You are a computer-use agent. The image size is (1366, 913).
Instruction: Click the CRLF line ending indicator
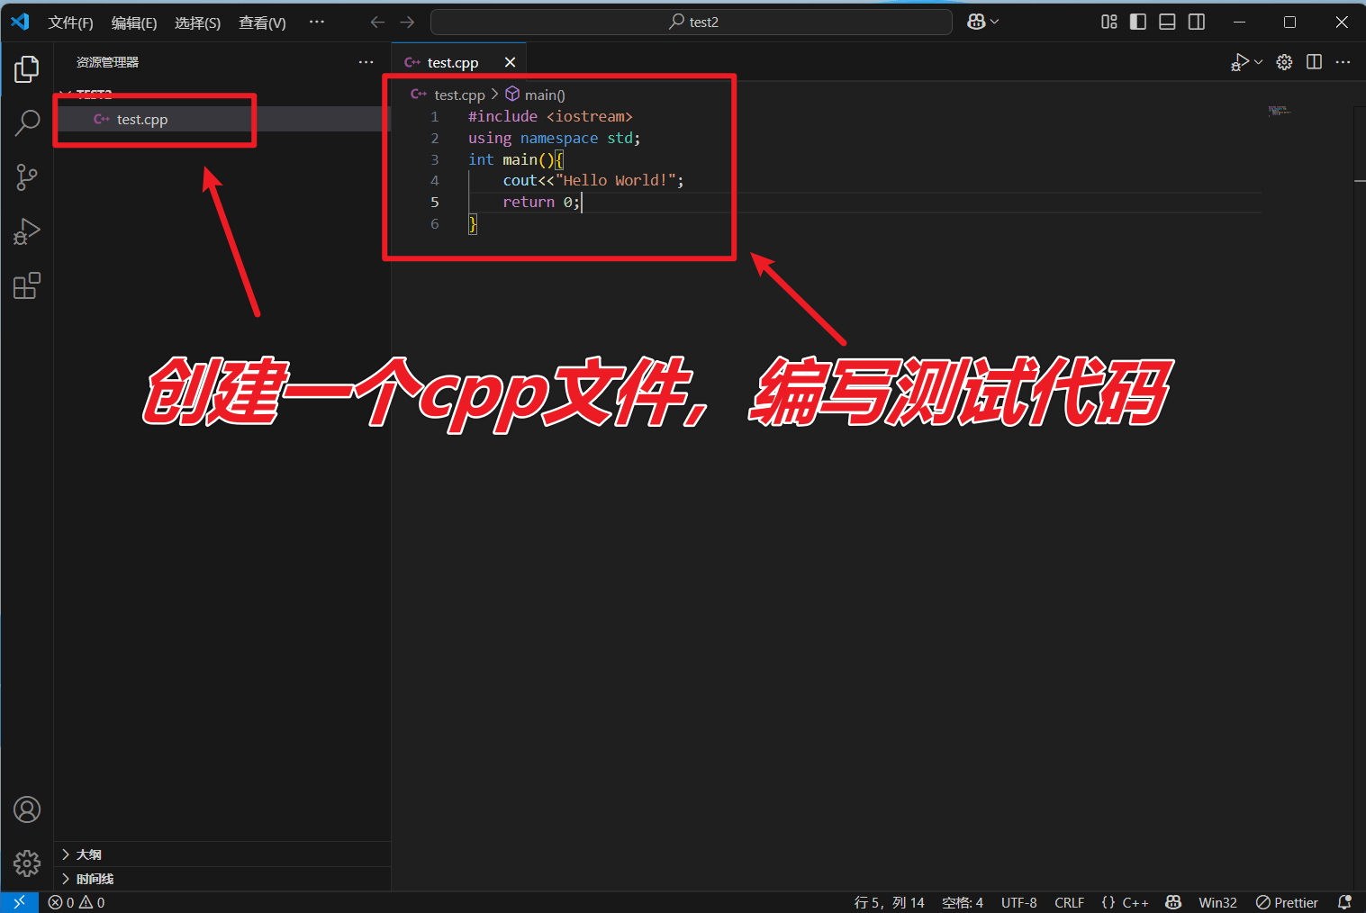click(1069, 902)
